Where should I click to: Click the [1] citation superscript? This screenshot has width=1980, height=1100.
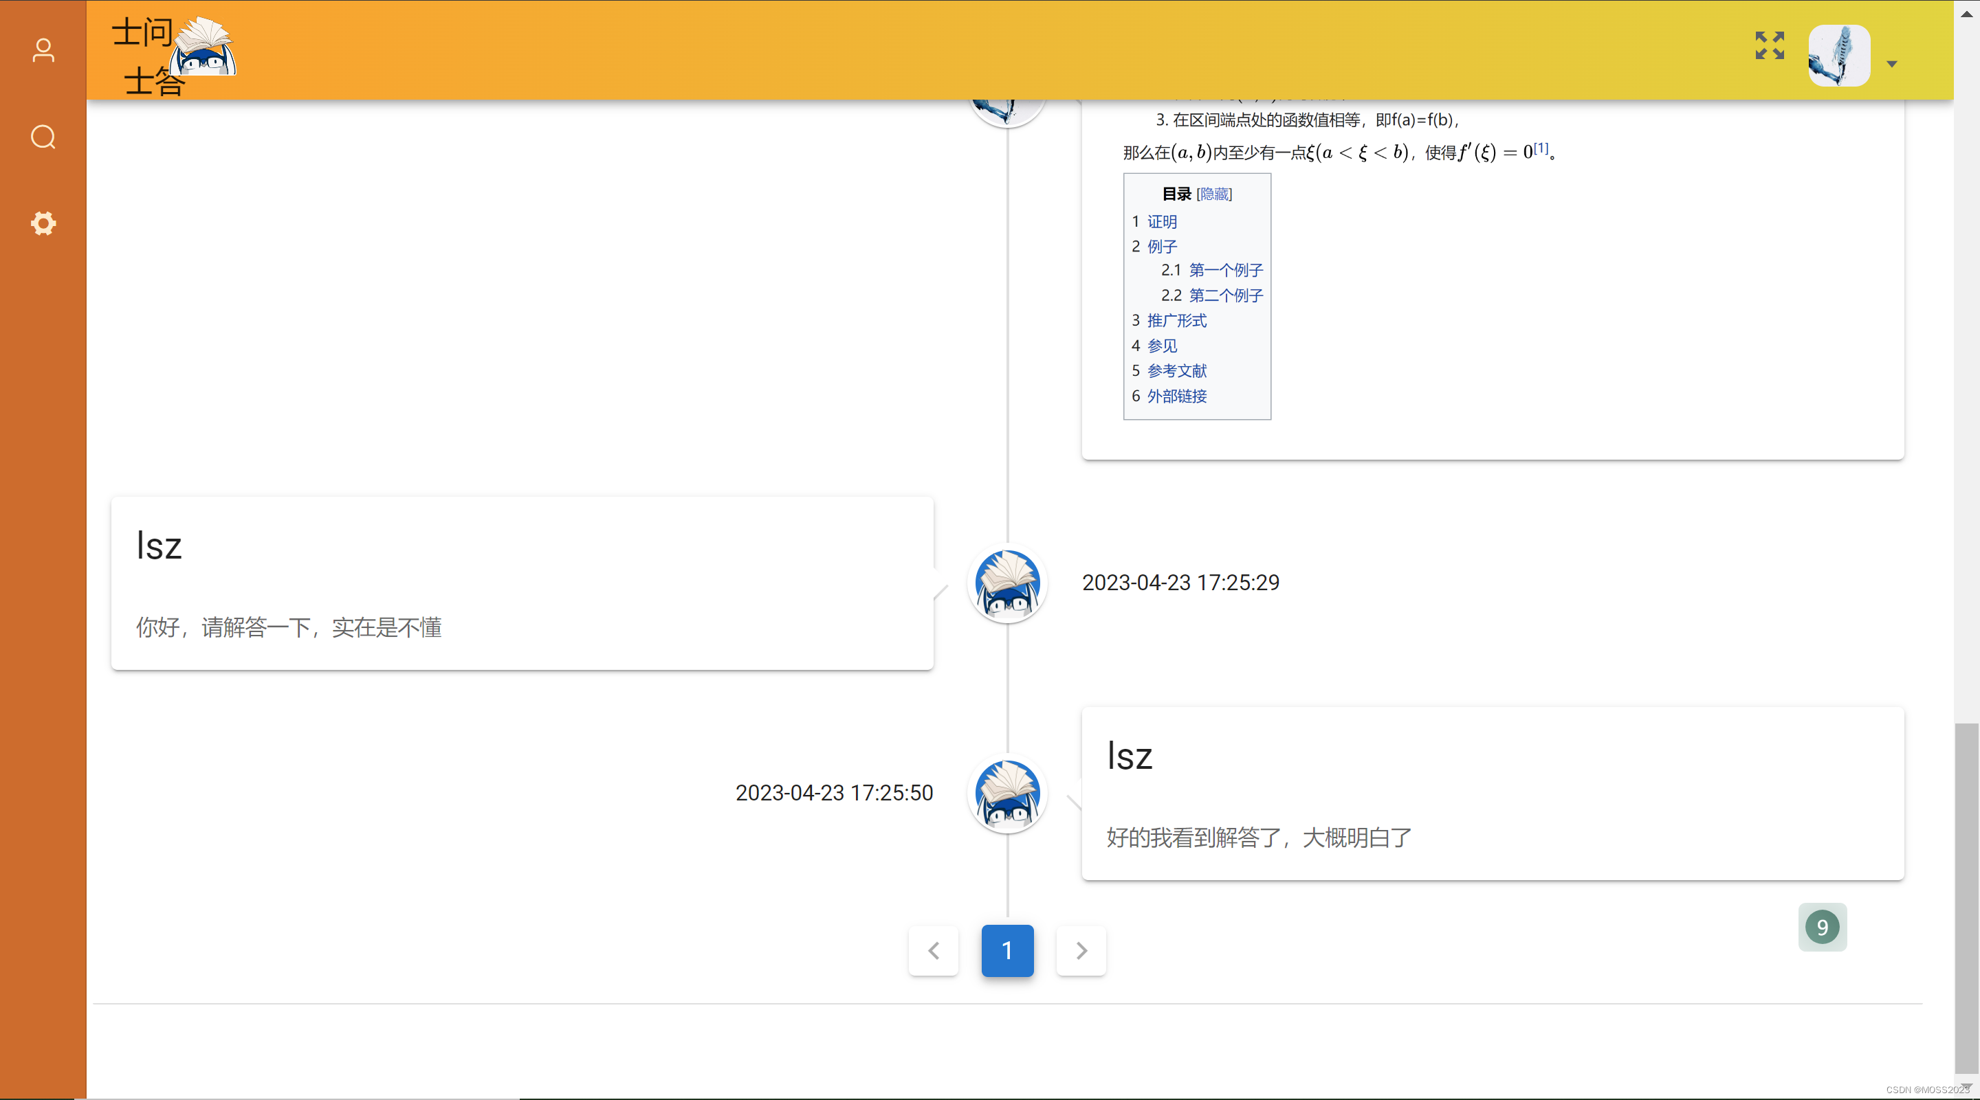[x=1540, y=148]
